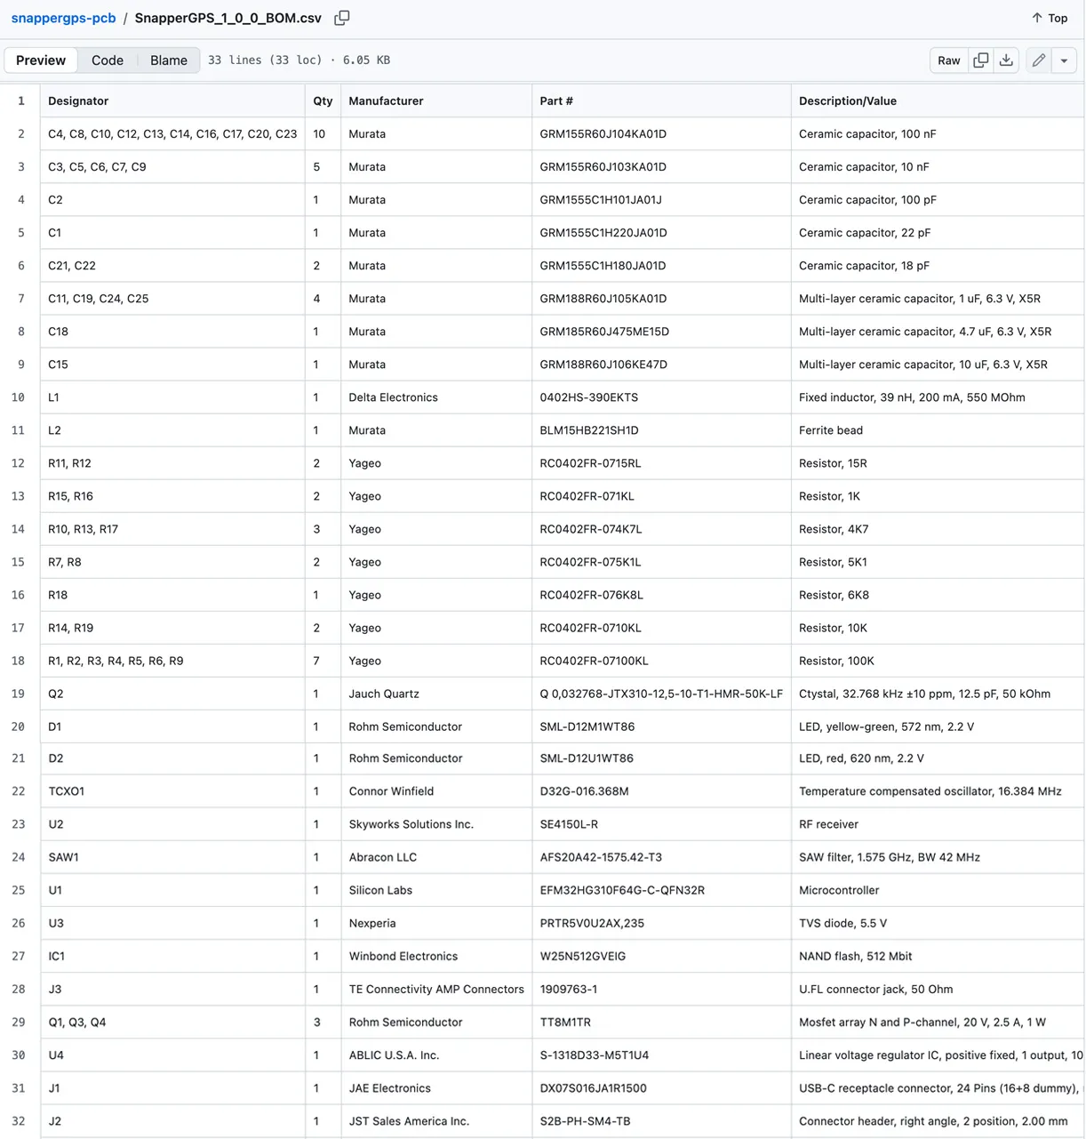The image size is (1086, 1139).
Task: Select the TE Connectivity AMP Connectors cell
Action: pos(436,989)
